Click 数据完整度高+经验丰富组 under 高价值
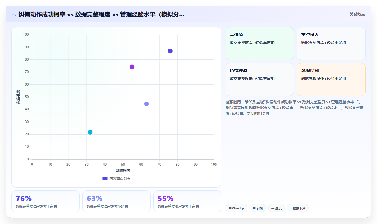This screenshot has width=377, height=224. pyautogui.click(x=252, y=43)
